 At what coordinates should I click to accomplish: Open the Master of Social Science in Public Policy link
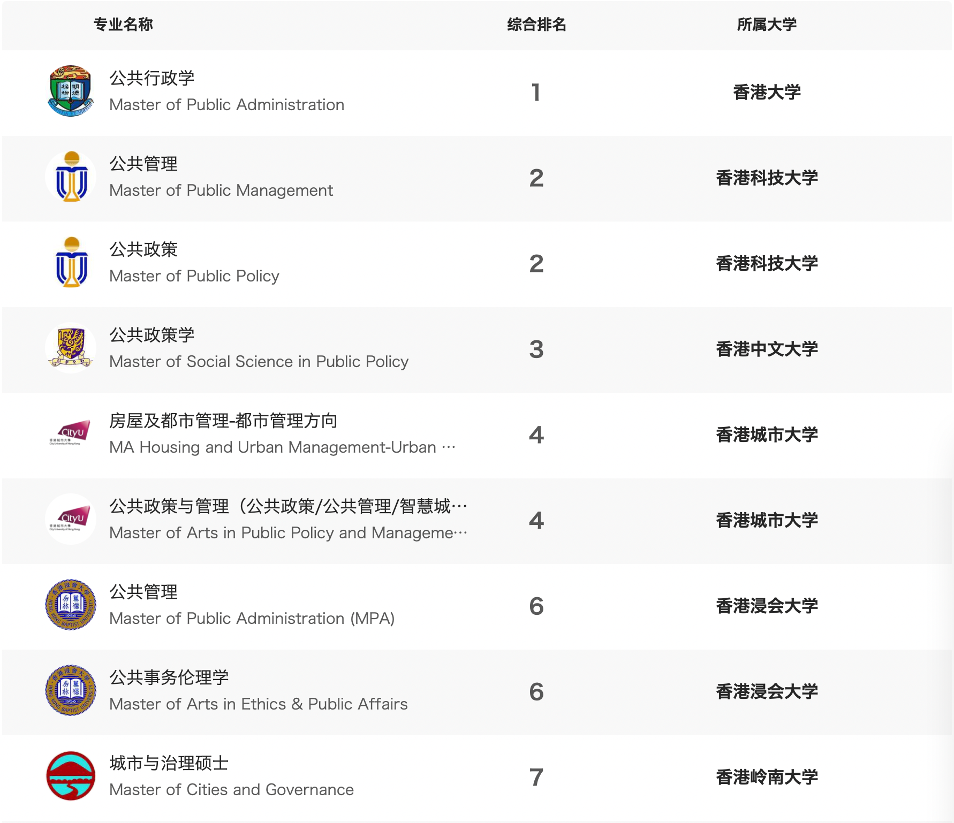coord(259,362)
